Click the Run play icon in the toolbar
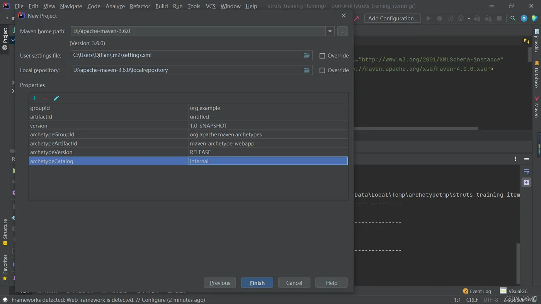 428,18
